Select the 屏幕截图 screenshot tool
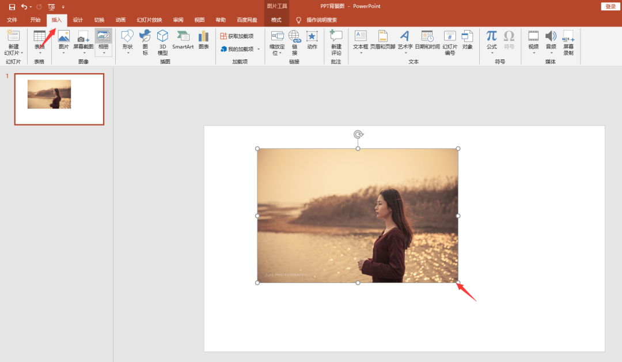 [83, 42]
